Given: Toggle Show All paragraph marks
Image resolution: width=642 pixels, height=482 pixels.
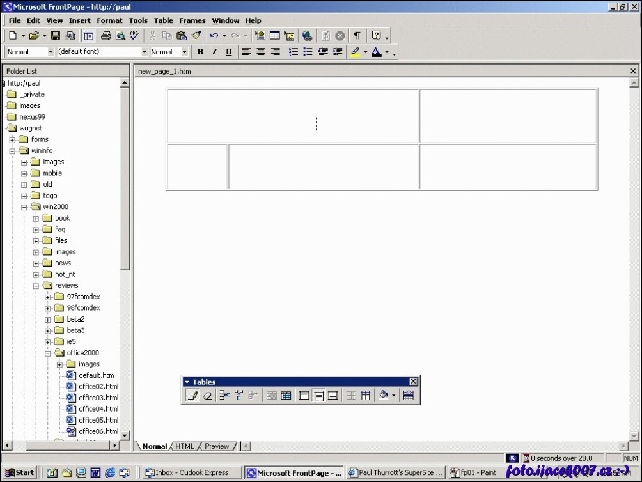Looking at the screenshot, I should pos(357,36).
